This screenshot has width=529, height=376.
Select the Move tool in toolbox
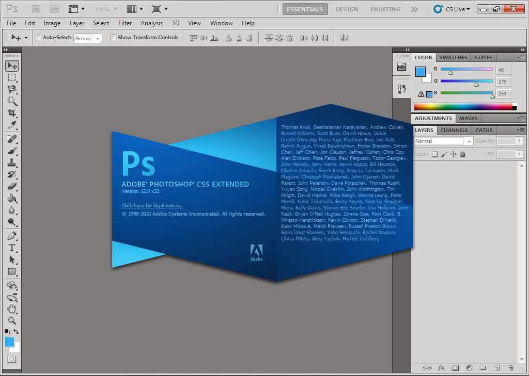pos(12,66)
